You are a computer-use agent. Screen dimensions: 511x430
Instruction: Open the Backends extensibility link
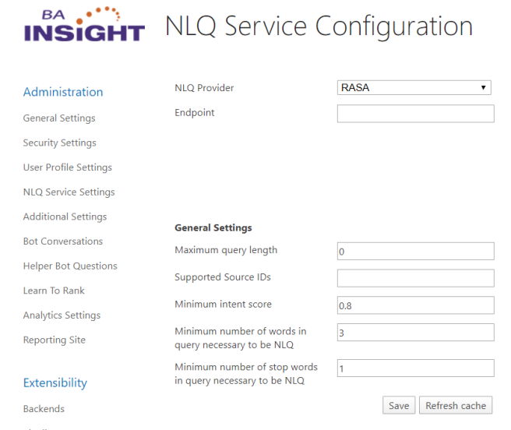pyautogui.click(x=44, y=409)
